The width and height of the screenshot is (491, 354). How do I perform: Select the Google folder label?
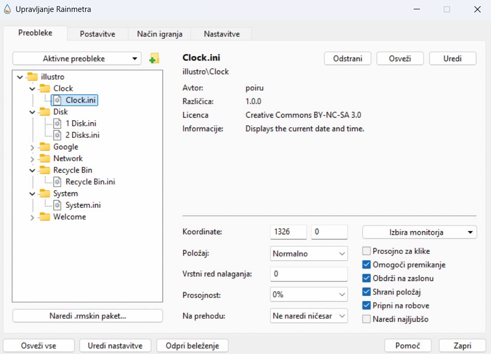click(66, 147)
